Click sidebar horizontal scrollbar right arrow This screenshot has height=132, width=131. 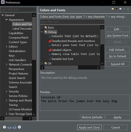(x=30, y=118)
